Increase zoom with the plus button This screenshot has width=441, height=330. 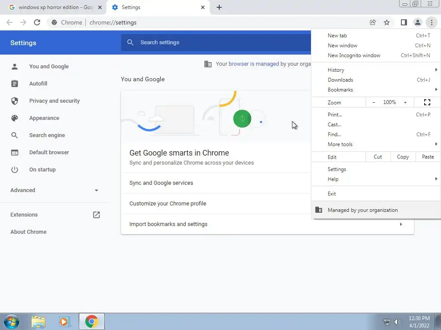coord(405,102)
